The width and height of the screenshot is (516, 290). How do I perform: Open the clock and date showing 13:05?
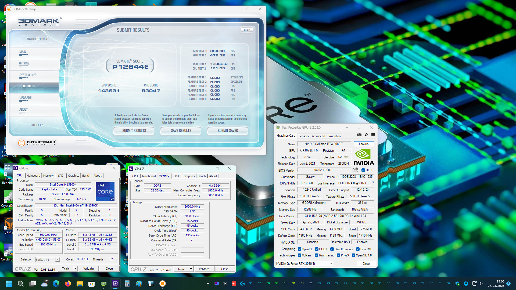tap(496, 284)
